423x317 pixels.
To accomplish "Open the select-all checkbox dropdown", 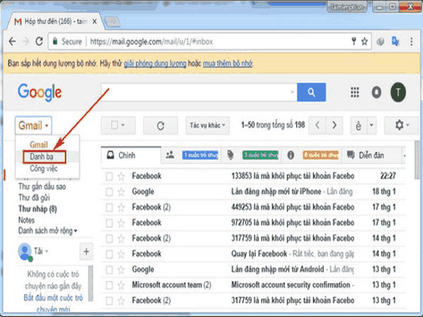I will click(x=118, y=125).
